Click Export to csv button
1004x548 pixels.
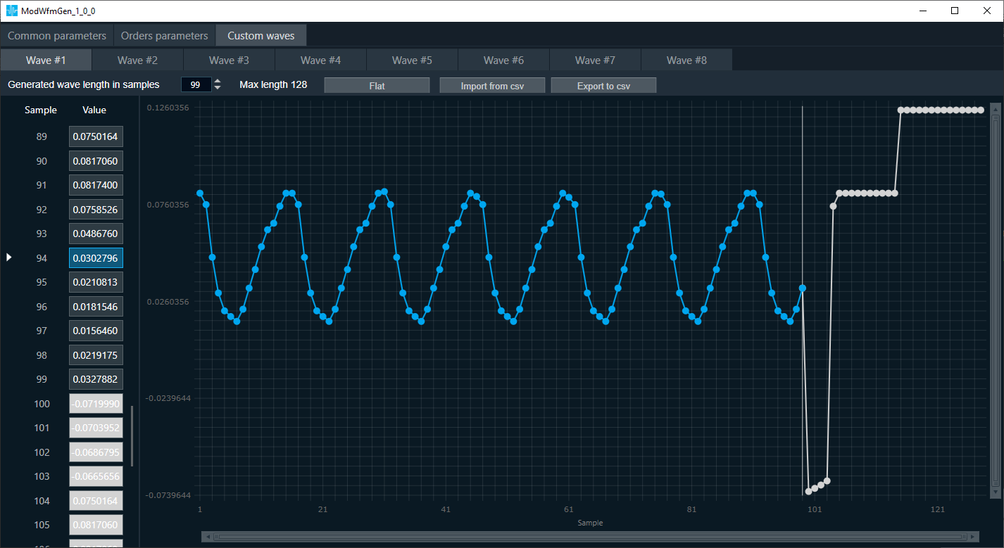(603, 85)
